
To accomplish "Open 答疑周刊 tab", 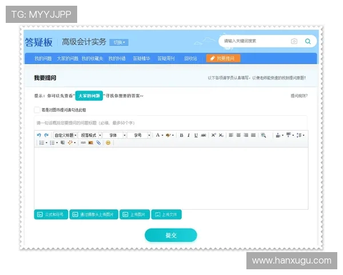I will pyautogui.click(x=166, y=58).
